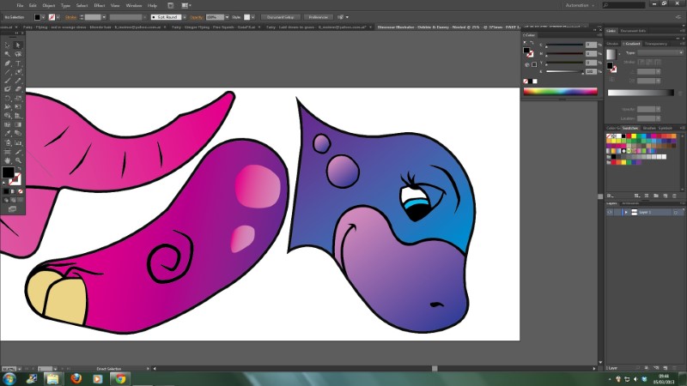Select the Direct Selection tool
The height and width of the screenshot is (386, 687).
point(18,45)
